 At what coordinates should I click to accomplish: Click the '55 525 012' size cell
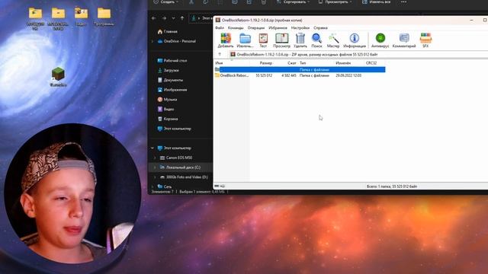pos(264,75)
